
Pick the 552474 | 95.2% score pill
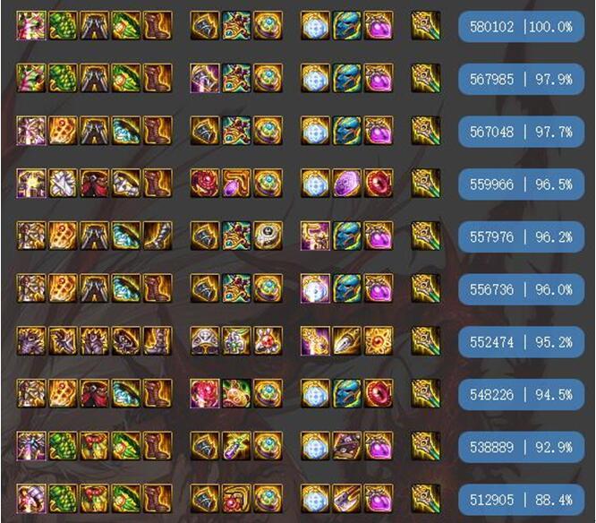521,342
